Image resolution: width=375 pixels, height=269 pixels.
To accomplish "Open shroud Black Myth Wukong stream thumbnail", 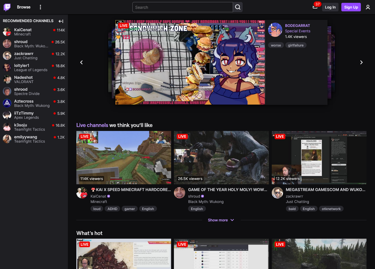I will pyautogui.click(x=221, y=158).
